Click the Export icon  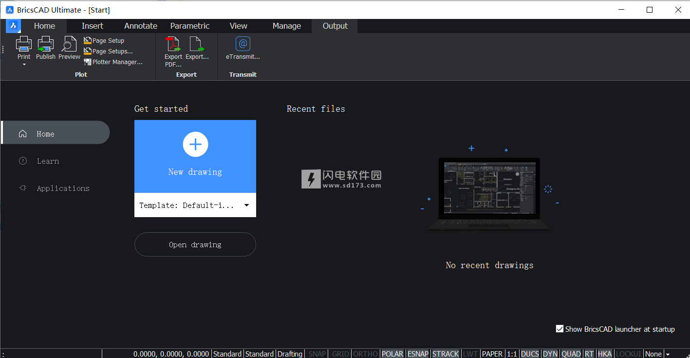click(197, 44)
